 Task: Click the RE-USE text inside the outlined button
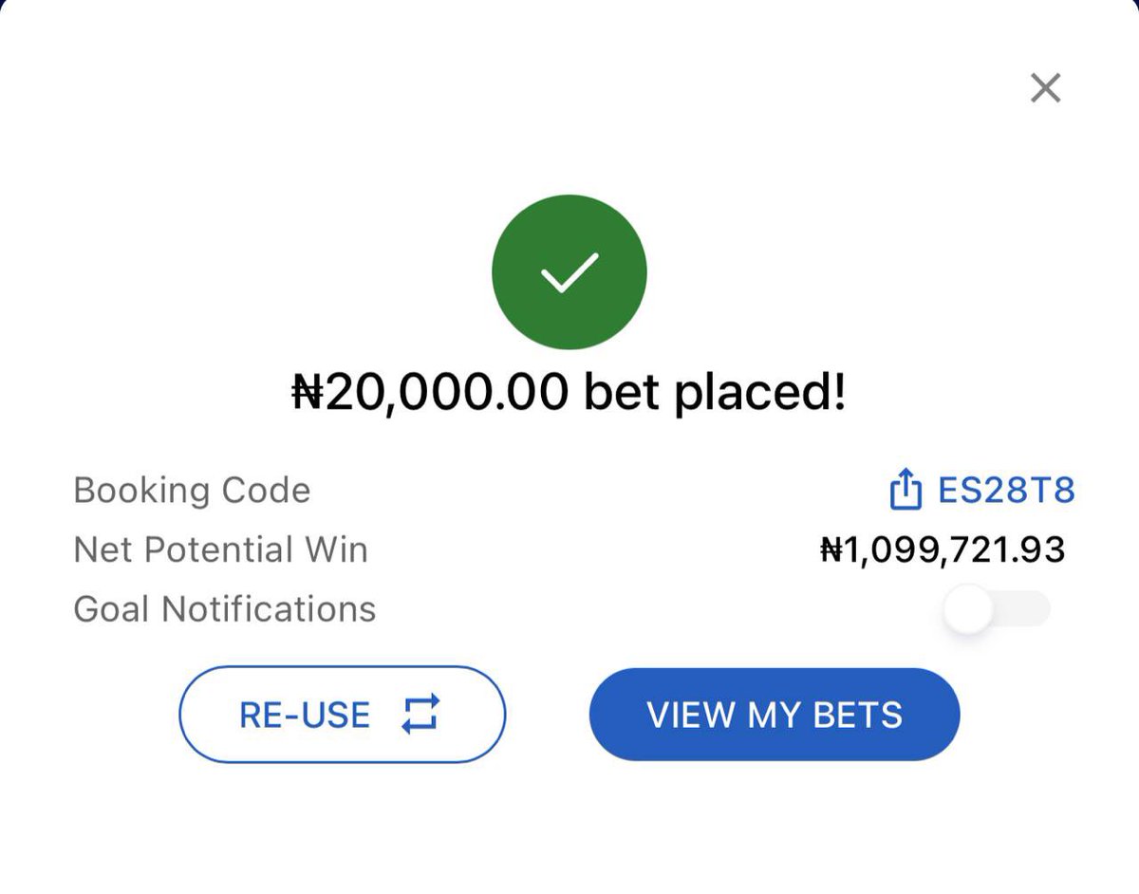click(305, 715)
